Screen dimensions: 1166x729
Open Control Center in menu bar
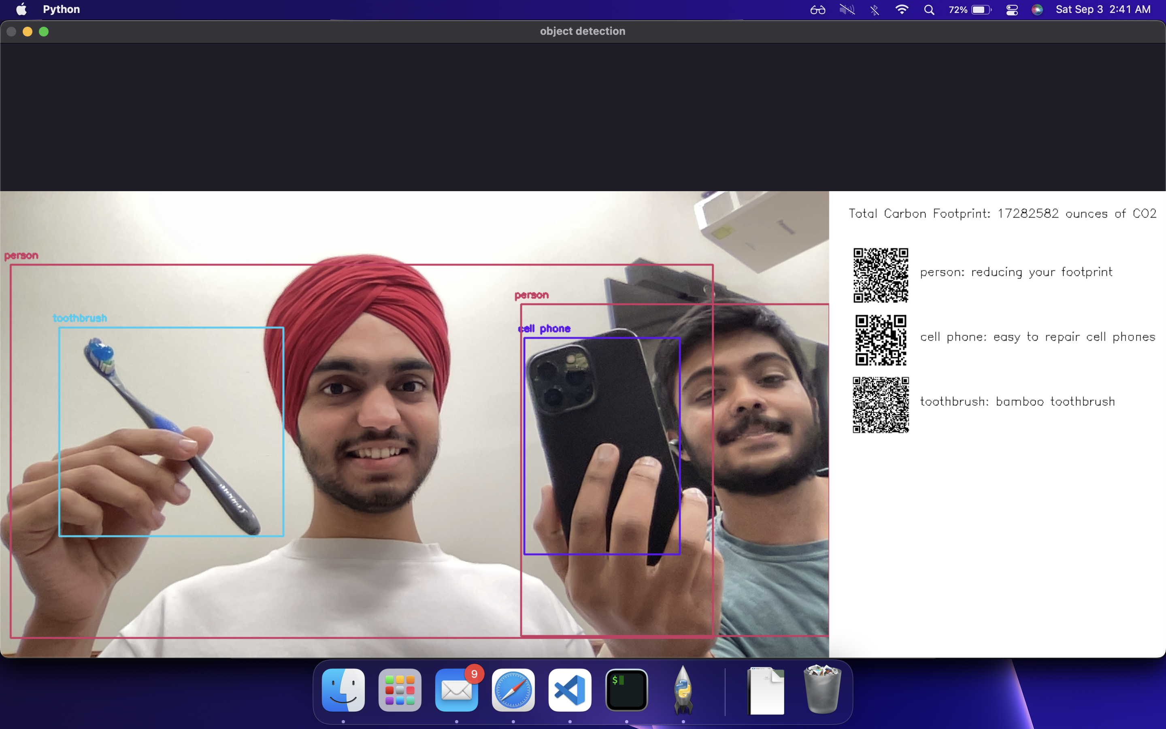1012,10
